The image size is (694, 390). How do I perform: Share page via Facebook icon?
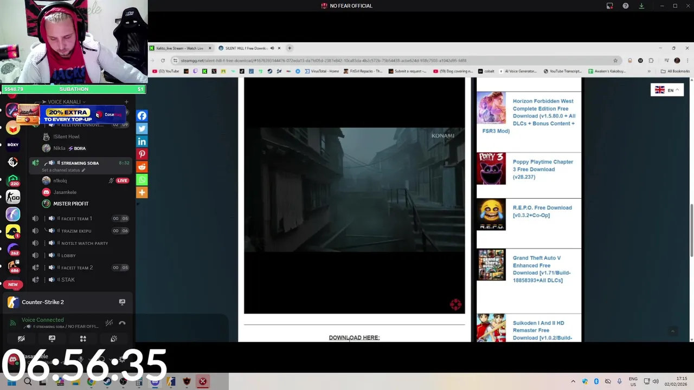[x=142, y=115]
